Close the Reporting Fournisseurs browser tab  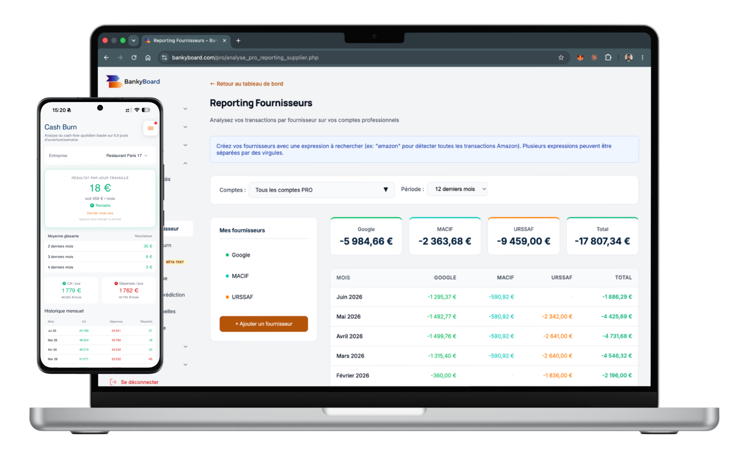224,41
